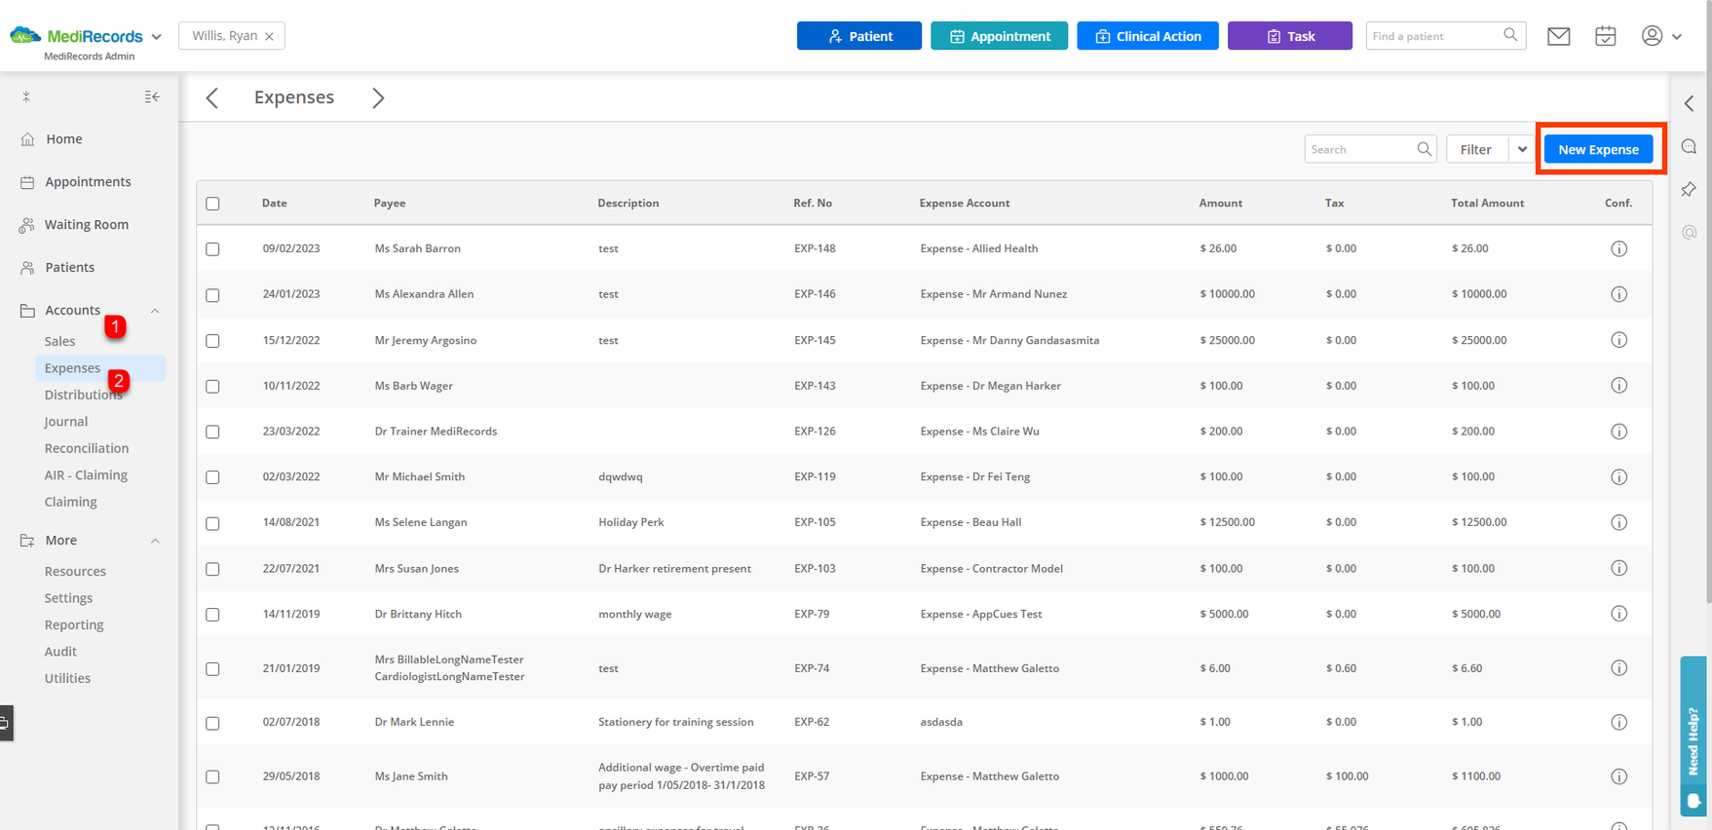Go back with the left arrow
This screenshot has width=1712, height=830.
click(211, 97)
